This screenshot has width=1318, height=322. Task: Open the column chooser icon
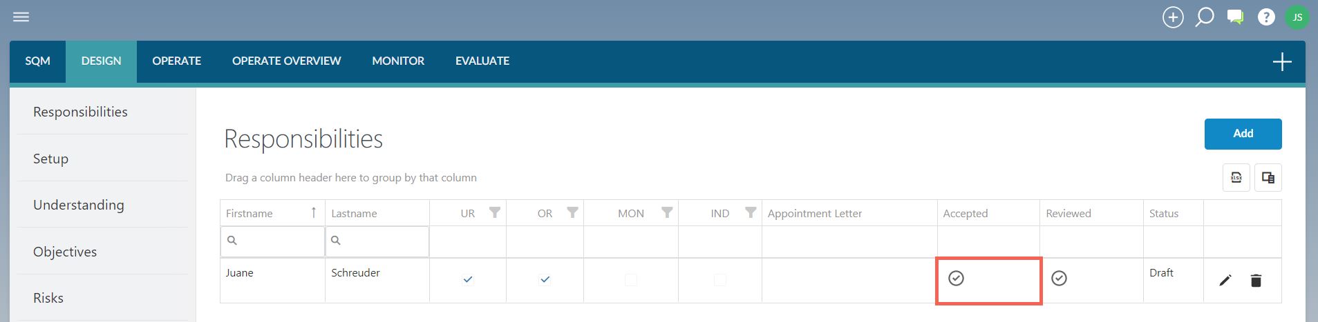(x=1268, y=177)
